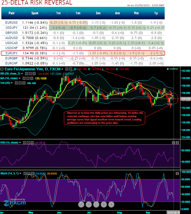Image resolution: width=191 pixels, height=214 pixels.
Task: Click the Pair column header
Action: 11,13
